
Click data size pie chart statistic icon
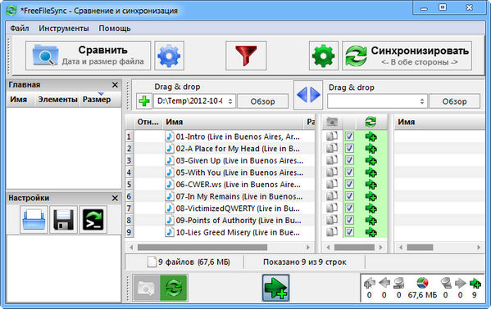click(x=422, y=284)
